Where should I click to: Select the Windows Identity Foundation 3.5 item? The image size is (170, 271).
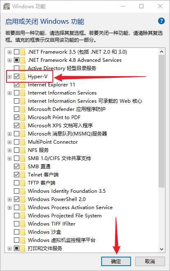67,191
